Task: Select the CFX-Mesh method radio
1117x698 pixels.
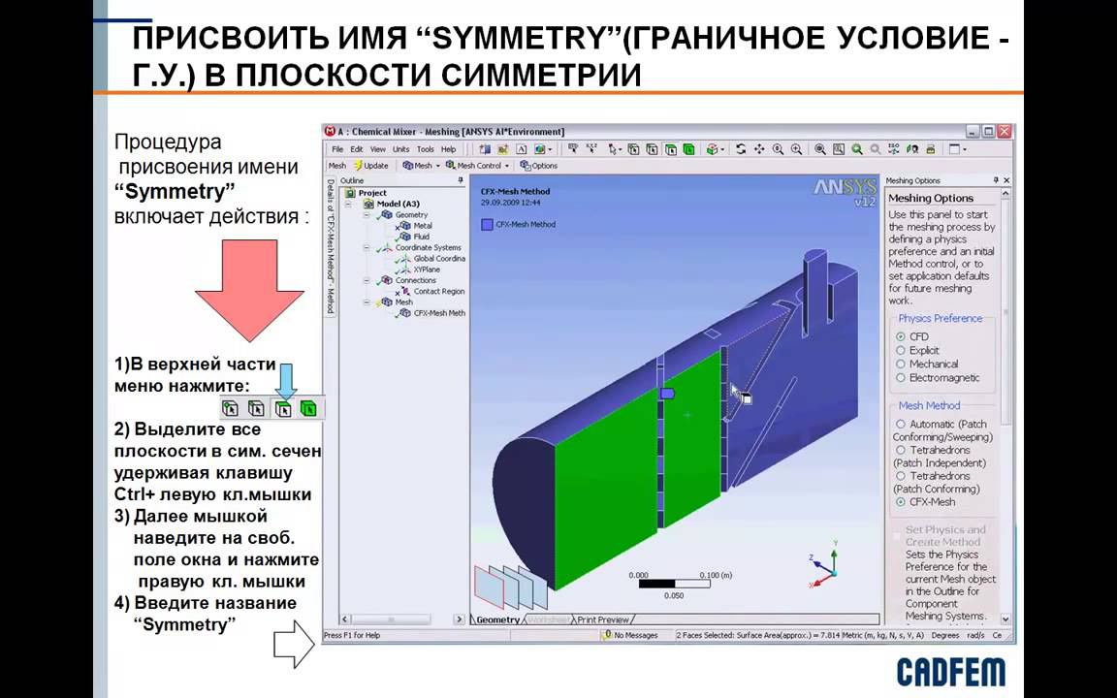Action: pyautogui.click(x=901, y=502)
